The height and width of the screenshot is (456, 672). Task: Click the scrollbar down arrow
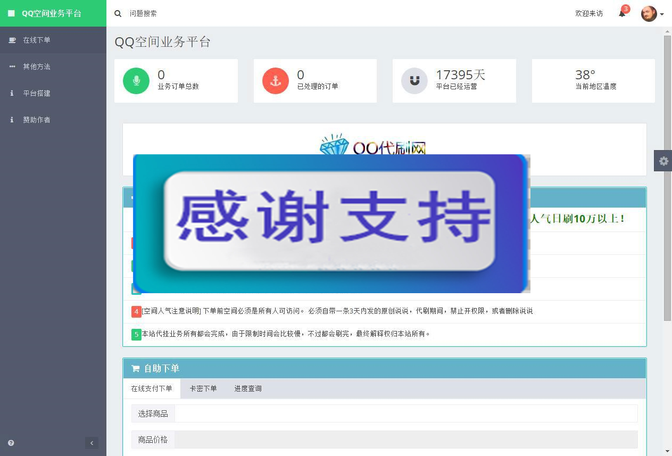[x=668, y=452]
